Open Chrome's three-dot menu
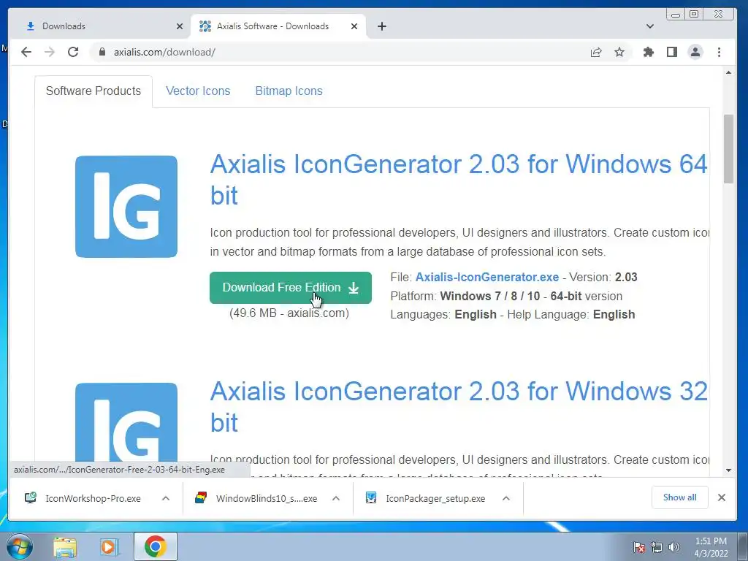Screen dimensions: 748x561 click(x=719, y=52)
